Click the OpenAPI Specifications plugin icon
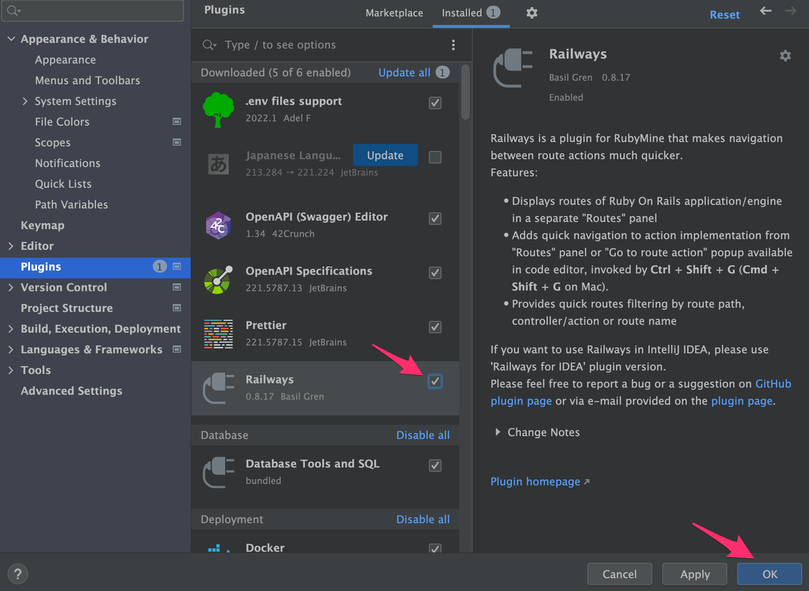809x591 pixels. coord(218,279)
